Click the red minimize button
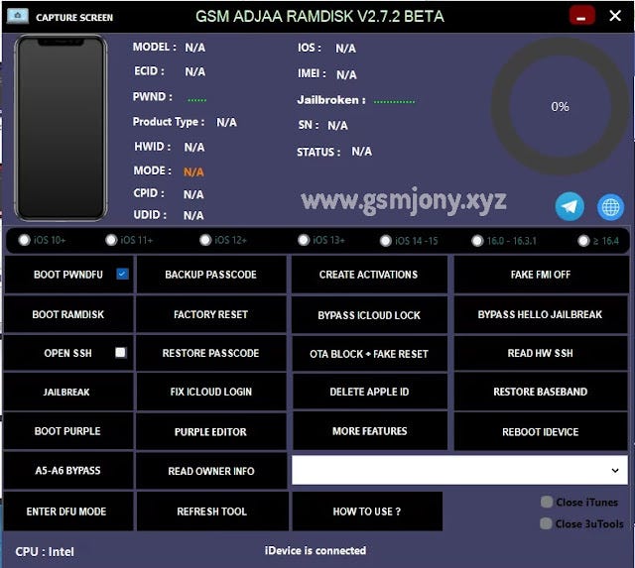Image resolution: width=635 pixels, height=568 pixels. (582, 16)
